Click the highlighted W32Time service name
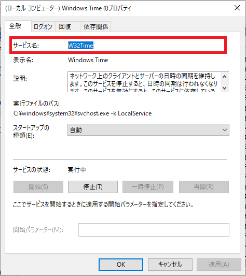 click(x=80, y=46)
